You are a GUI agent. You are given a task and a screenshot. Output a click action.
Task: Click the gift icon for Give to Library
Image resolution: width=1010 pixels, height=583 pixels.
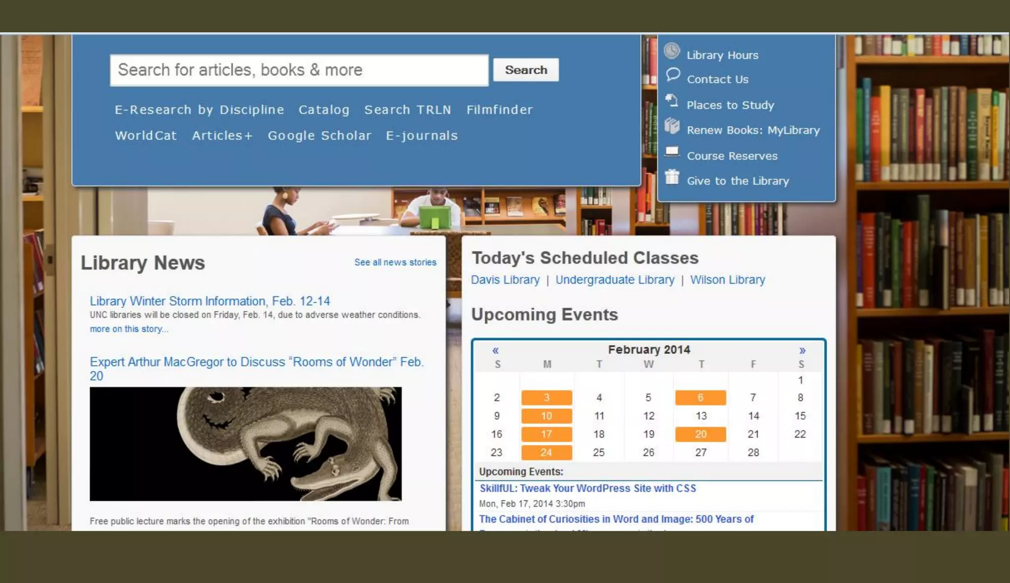pos(672,177)
